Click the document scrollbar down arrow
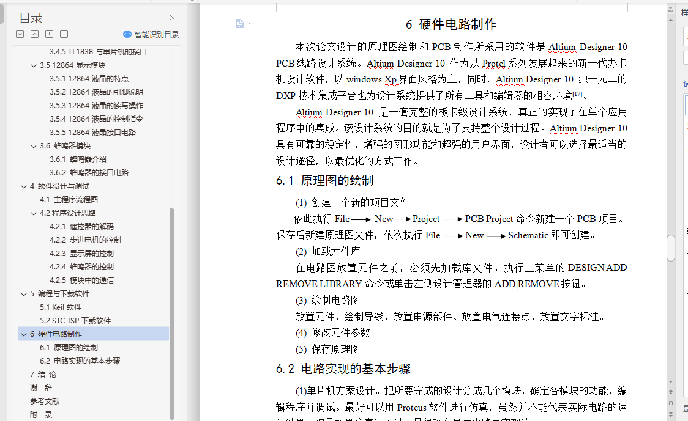 coord(670,381)
